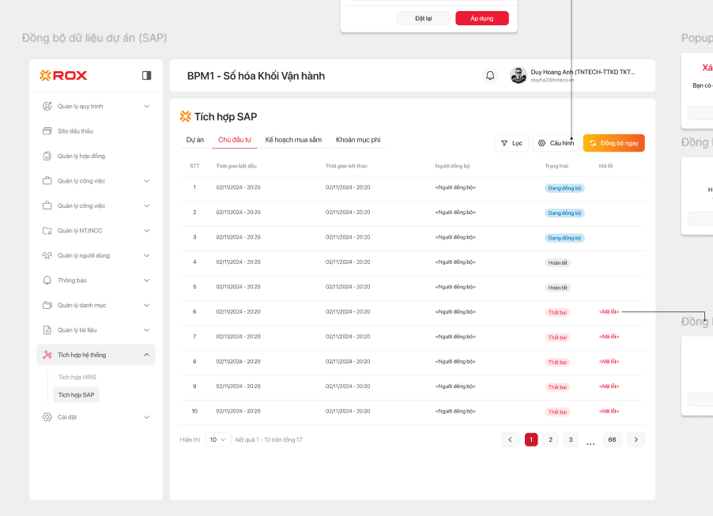Click the notification bell icon in header

click(x=490, y=76)
